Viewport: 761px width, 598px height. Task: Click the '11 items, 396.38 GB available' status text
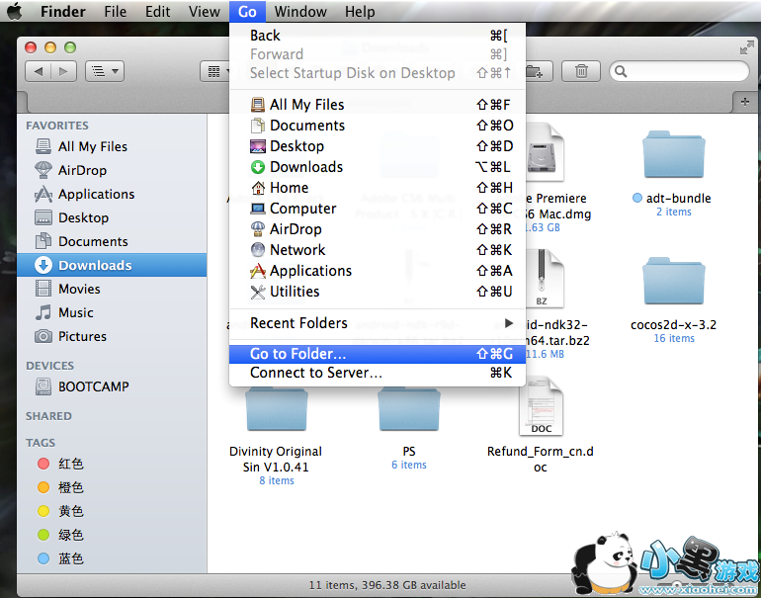point(386,585)
